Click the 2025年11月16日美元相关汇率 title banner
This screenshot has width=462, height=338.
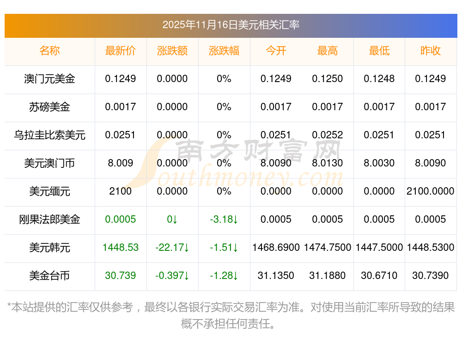pos(231,25)
